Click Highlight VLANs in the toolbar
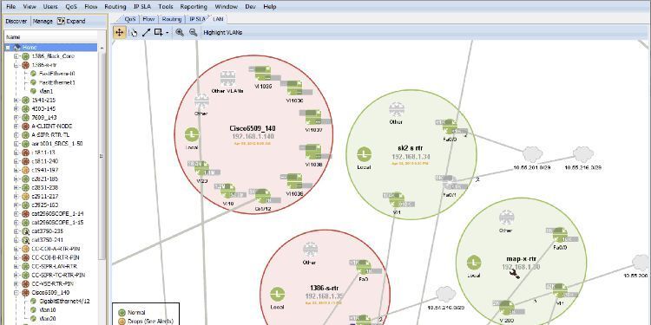651x325 pixels. click(x=223, y=32)
